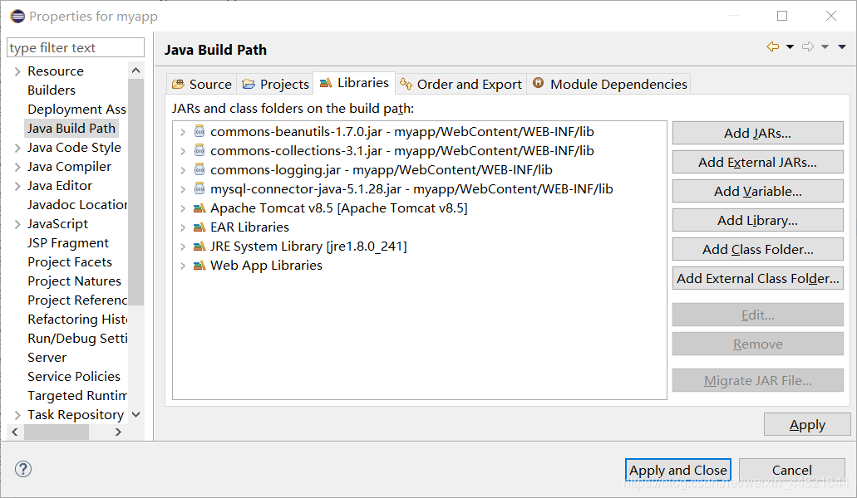Focus the type filter text field
The height and width of the screenshot is (498, 857).
[x=76, y=47]
